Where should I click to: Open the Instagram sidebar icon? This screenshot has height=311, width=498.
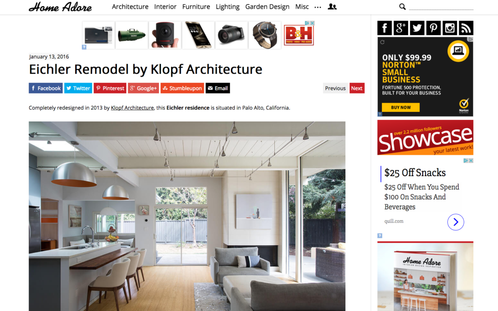click(450, 28)
